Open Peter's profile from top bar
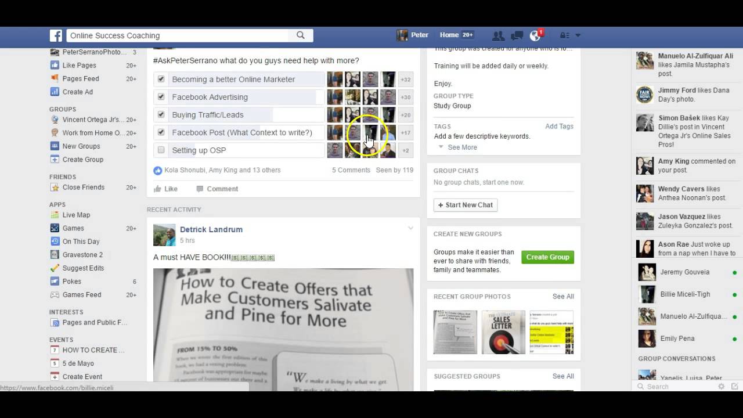 coord(413,35)
